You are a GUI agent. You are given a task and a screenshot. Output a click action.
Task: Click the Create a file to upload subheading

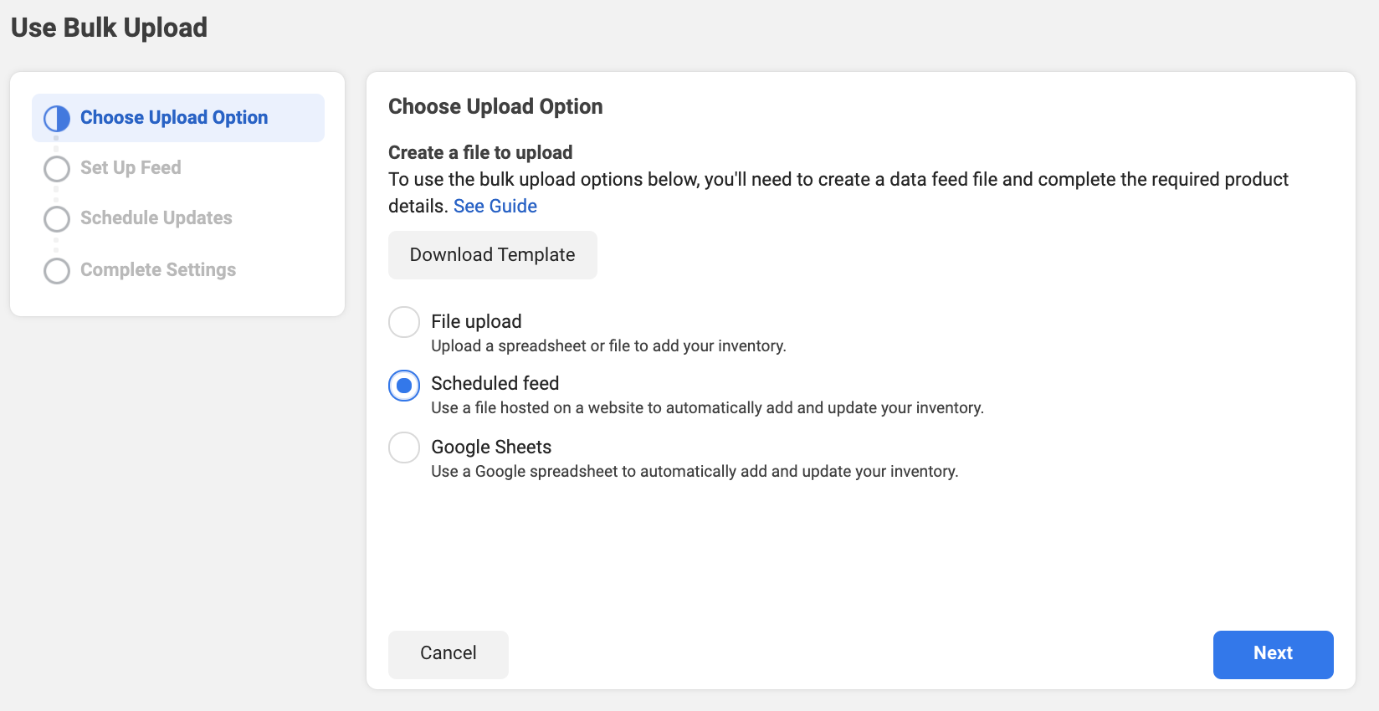480,153
